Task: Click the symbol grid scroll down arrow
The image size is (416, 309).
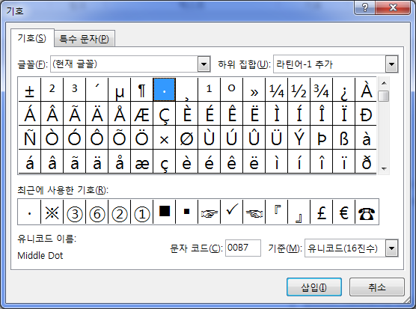Action: pyautogui.click(x=384, y=168)
